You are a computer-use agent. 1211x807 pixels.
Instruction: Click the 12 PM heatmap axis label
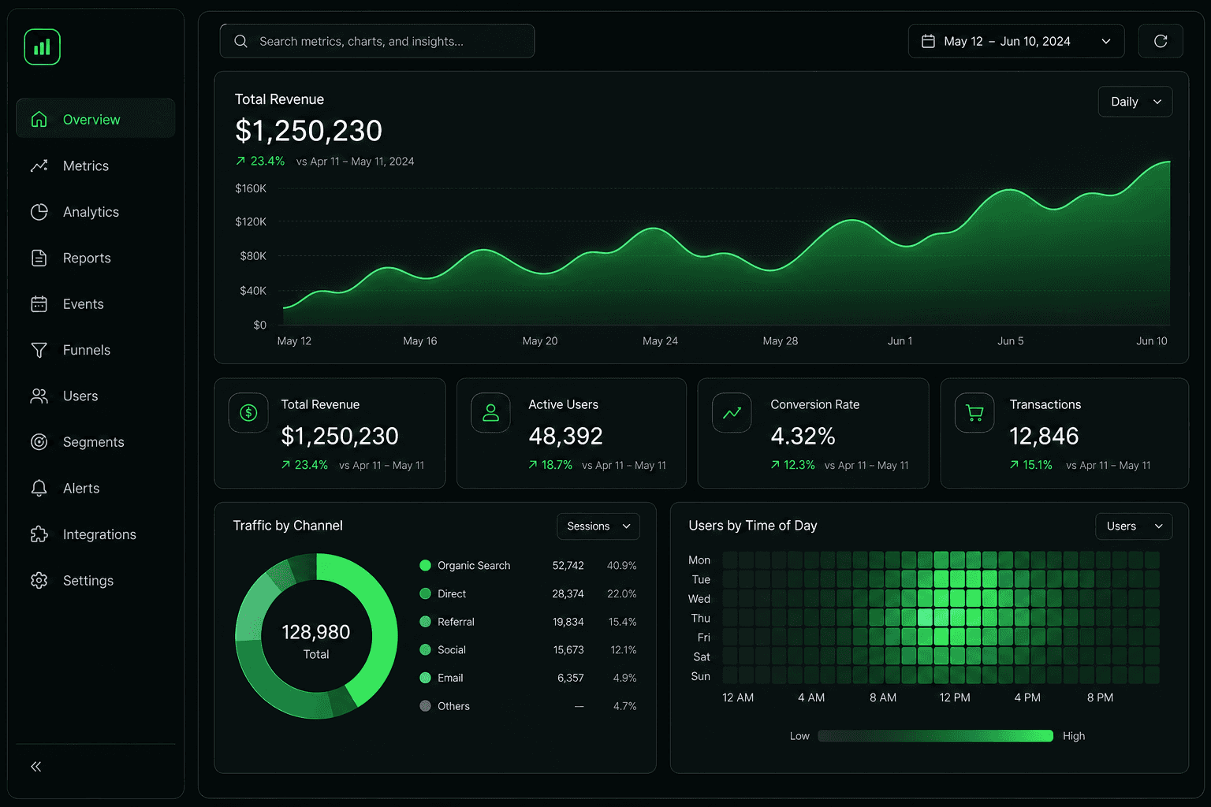click(955, 697)
